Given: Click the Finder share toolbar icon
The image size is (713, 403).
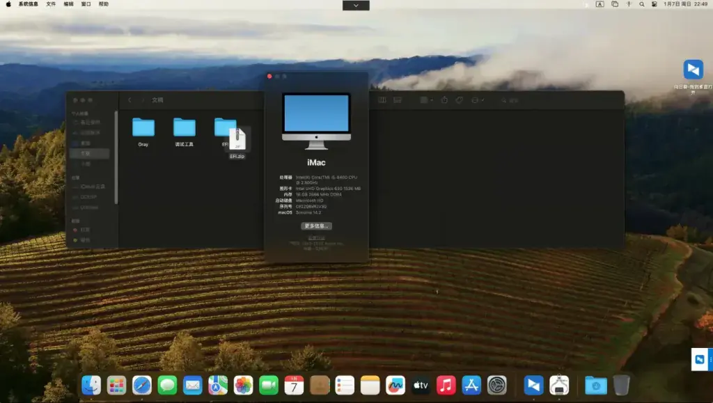Looking at the screenshot, I should [444, 100].
